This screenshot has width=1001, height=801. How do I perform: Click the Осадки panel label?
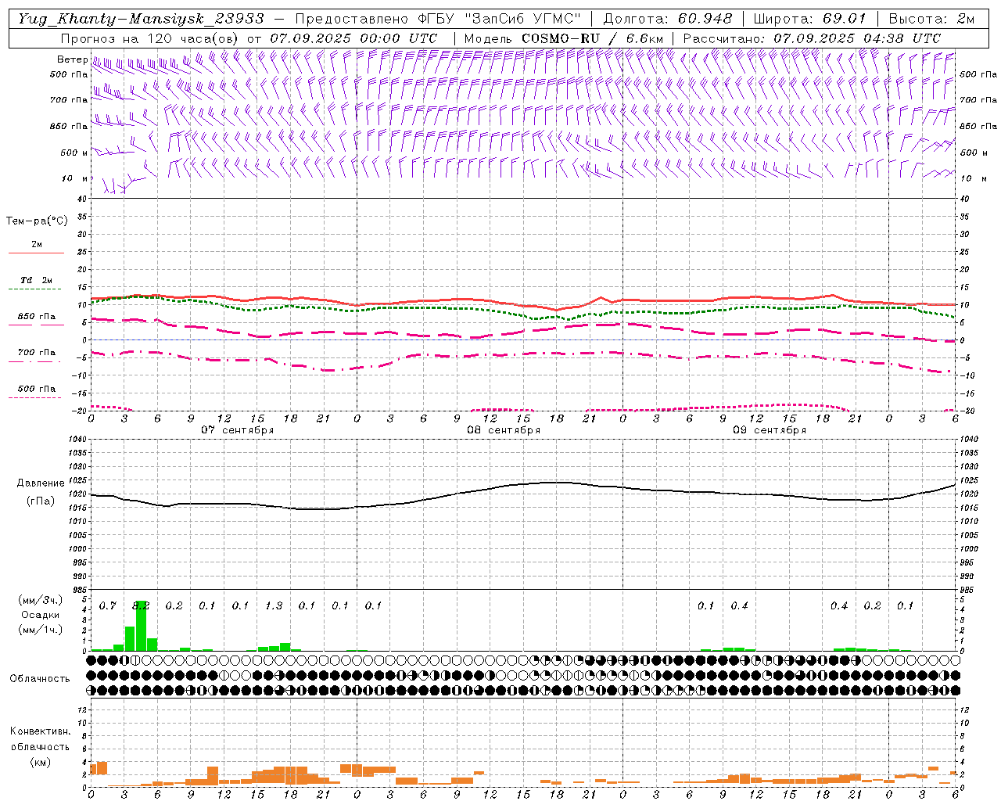click(x=40, y=615)
